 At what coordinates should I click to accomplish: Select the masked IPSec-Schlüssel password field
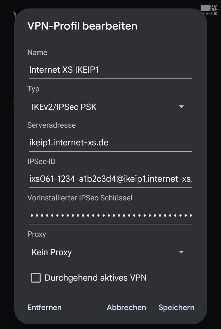(x=110, y=216)
